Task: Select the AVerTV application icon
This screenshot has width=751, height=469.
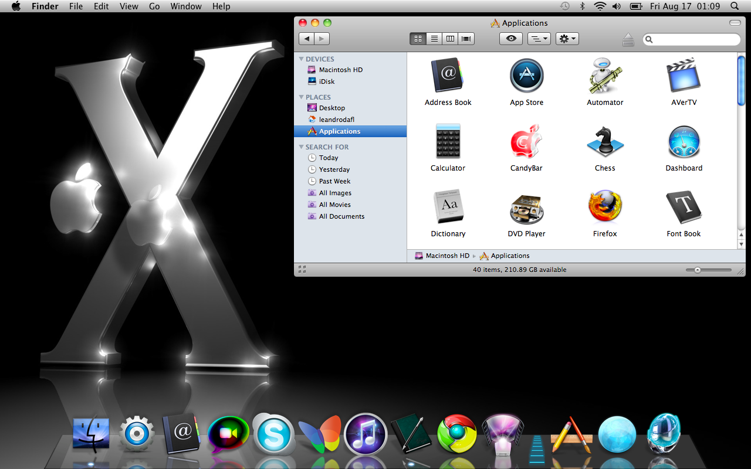Action: coord(684,76)
